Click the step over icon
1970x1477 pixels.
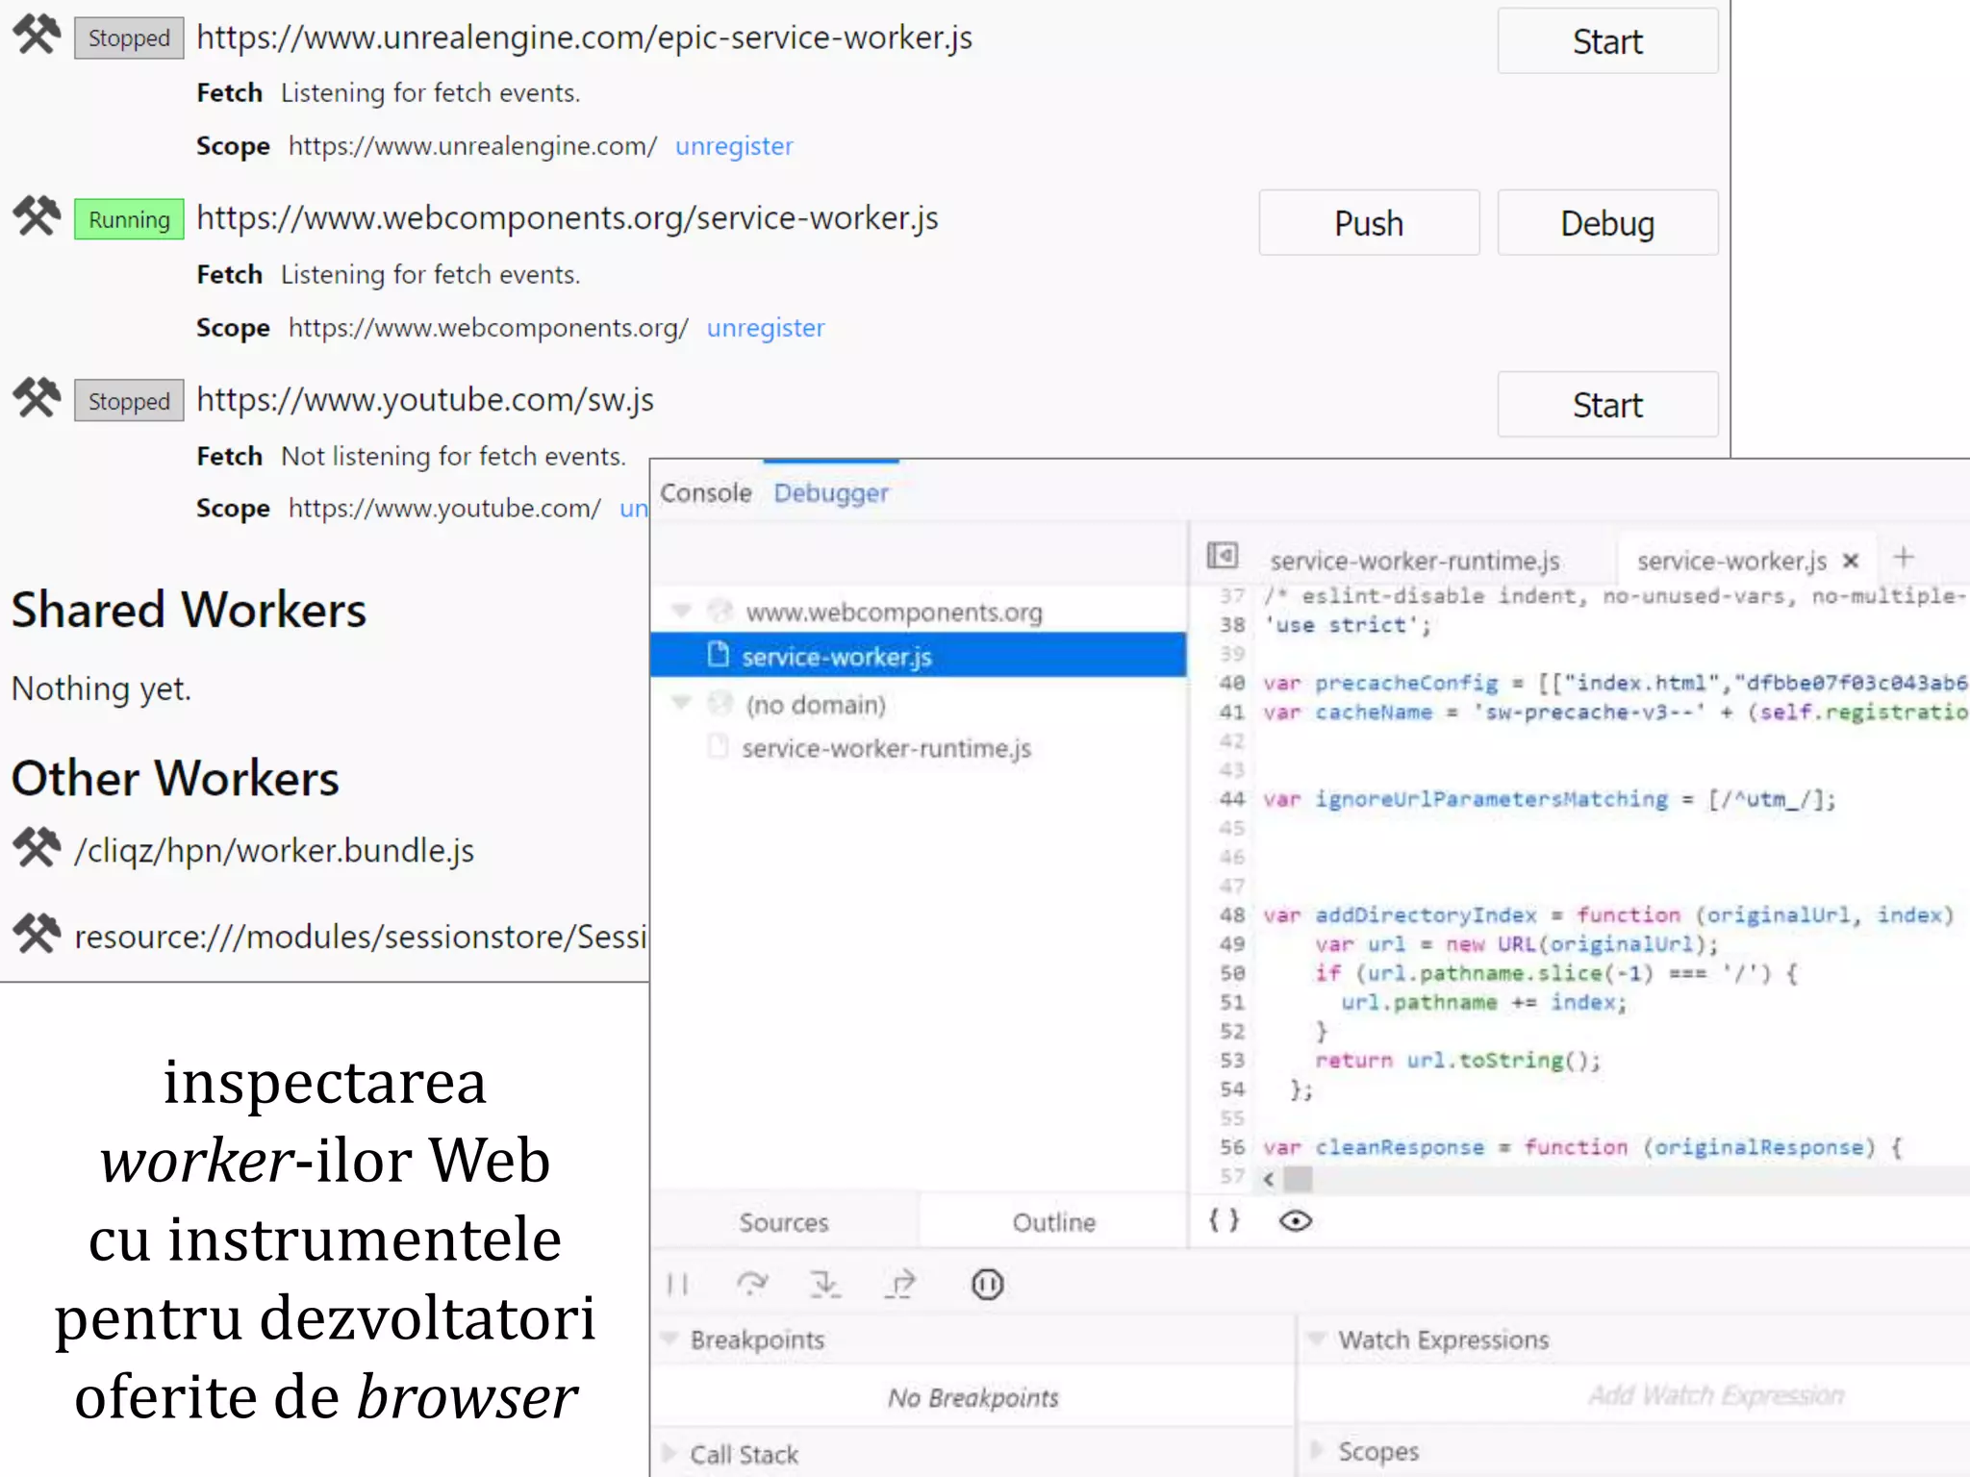click(752, 1284)
